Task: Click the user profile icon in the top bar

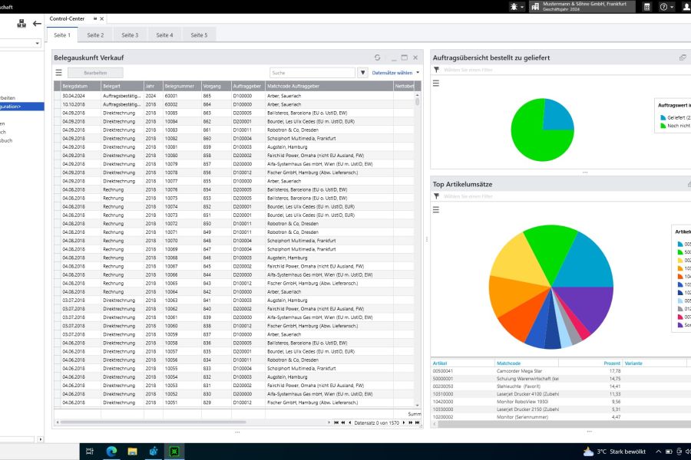Action: pos(686,7)
